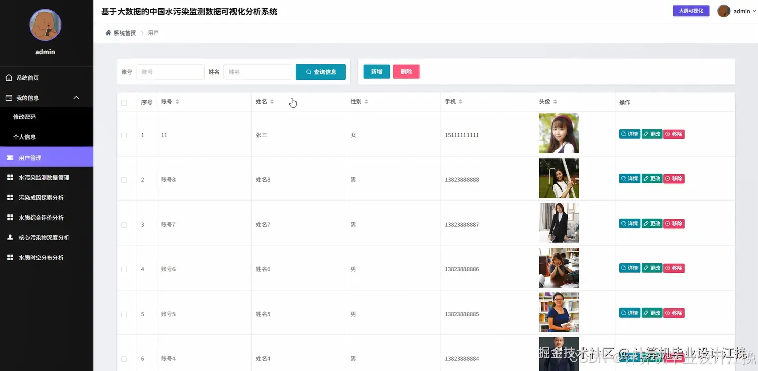This screenshot has width=758, height=371.
Task: Click 更改 for 账号7 row
Action: (652, 224)
